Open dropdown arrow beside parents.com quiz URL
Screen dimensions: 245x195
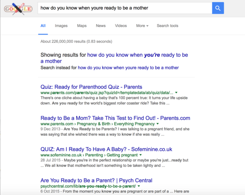176,93
